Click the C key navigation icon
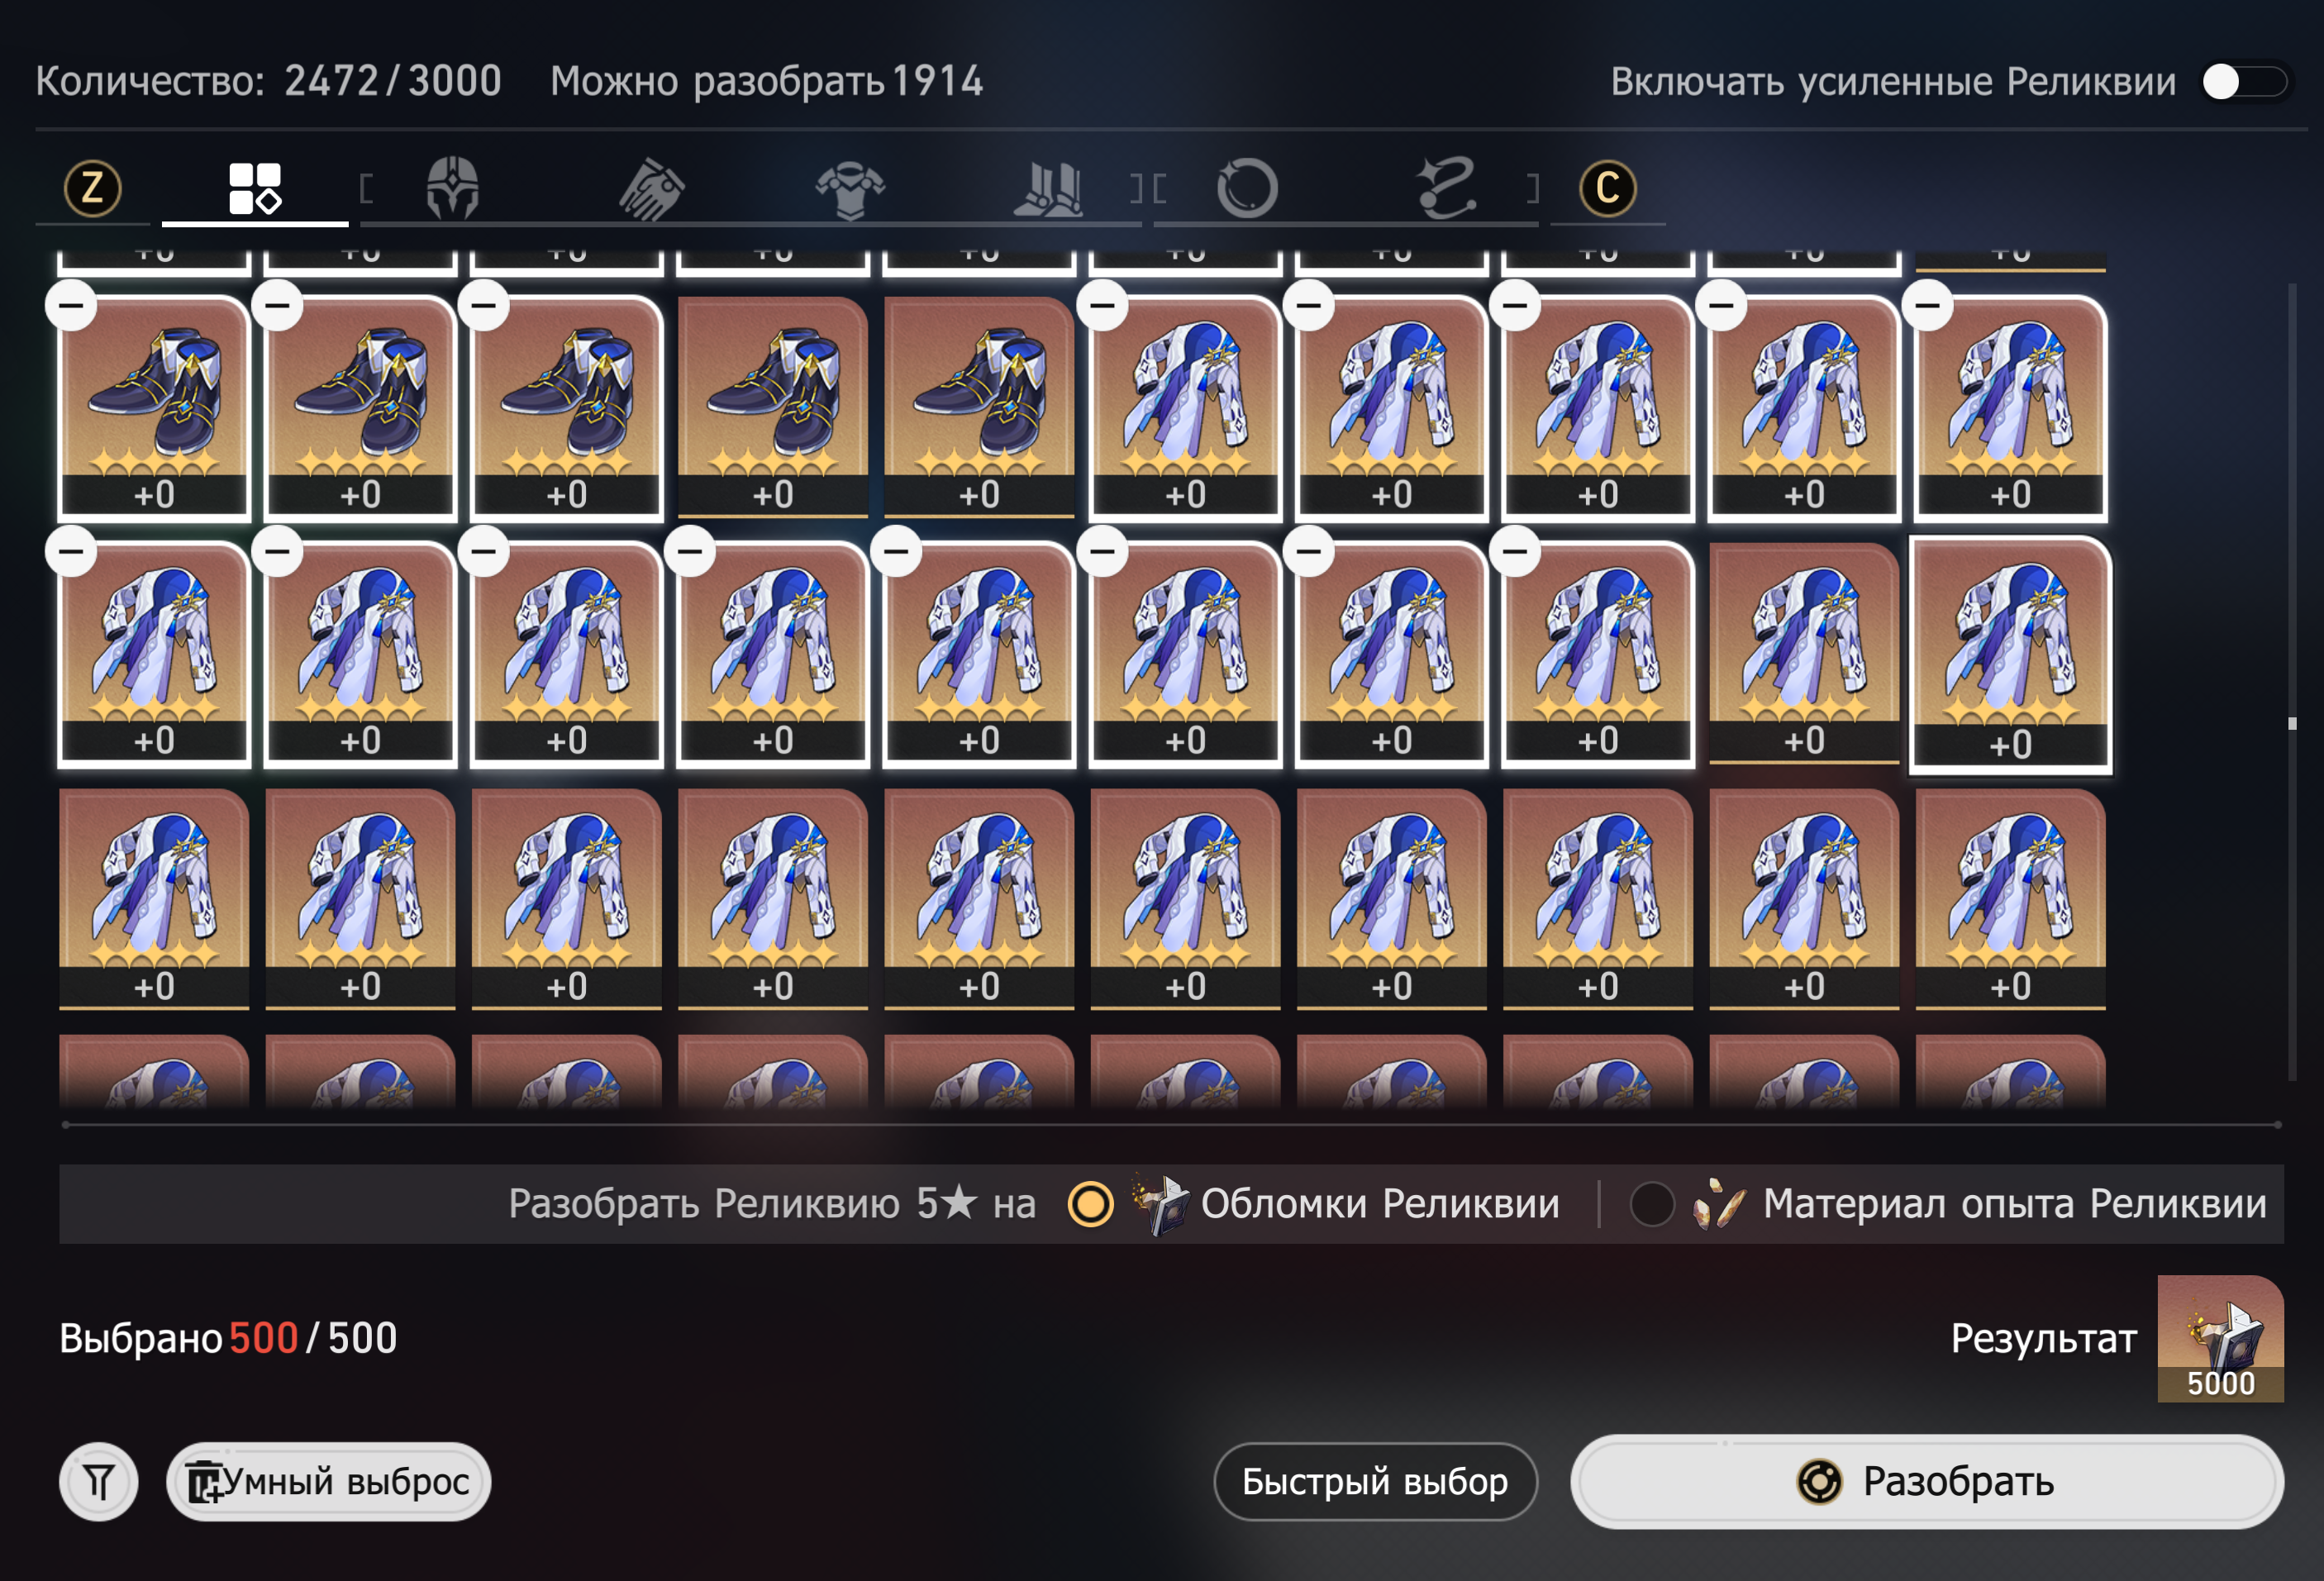The height and width of the screenshot is (1581, 2324). (x=1608, y=188)
